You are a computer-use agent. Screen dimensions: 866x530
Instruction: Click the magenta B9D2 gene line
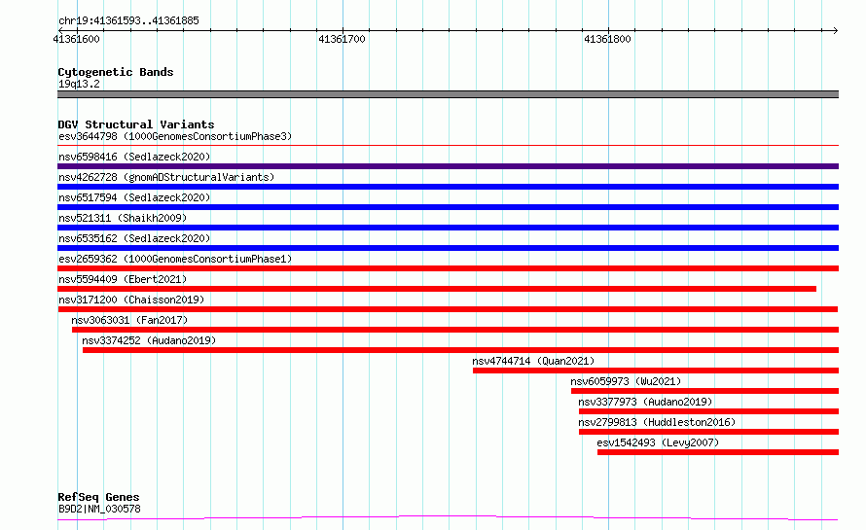(448, 518)
